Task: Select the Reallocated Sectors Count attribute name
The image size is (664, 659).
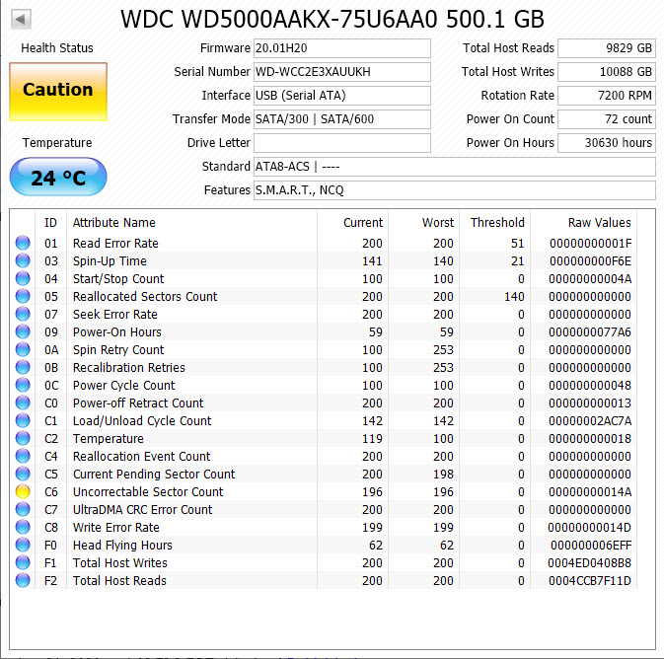Action: tap(145, 297)
